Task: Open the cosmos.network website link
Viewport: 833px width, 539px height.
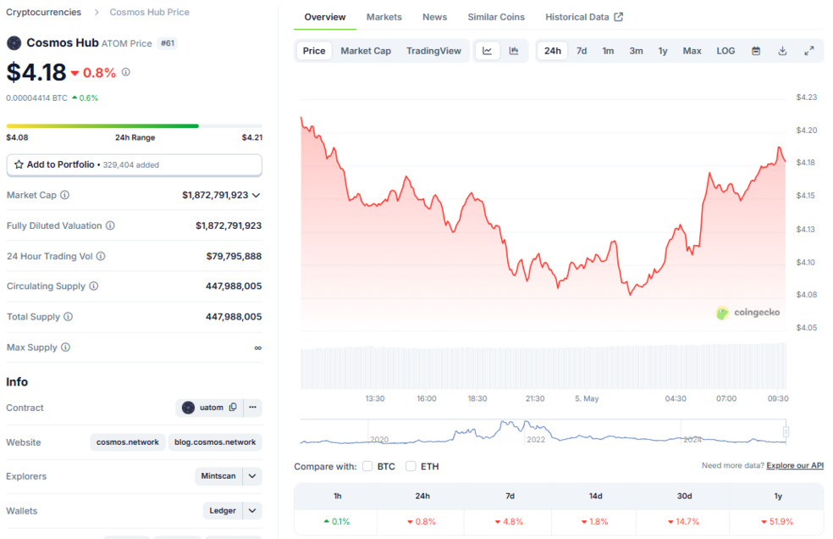Action: click(x=128, y=442)
